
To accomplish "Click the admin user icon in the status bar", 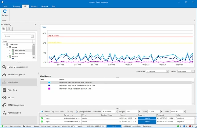I will tap(24, 126).
